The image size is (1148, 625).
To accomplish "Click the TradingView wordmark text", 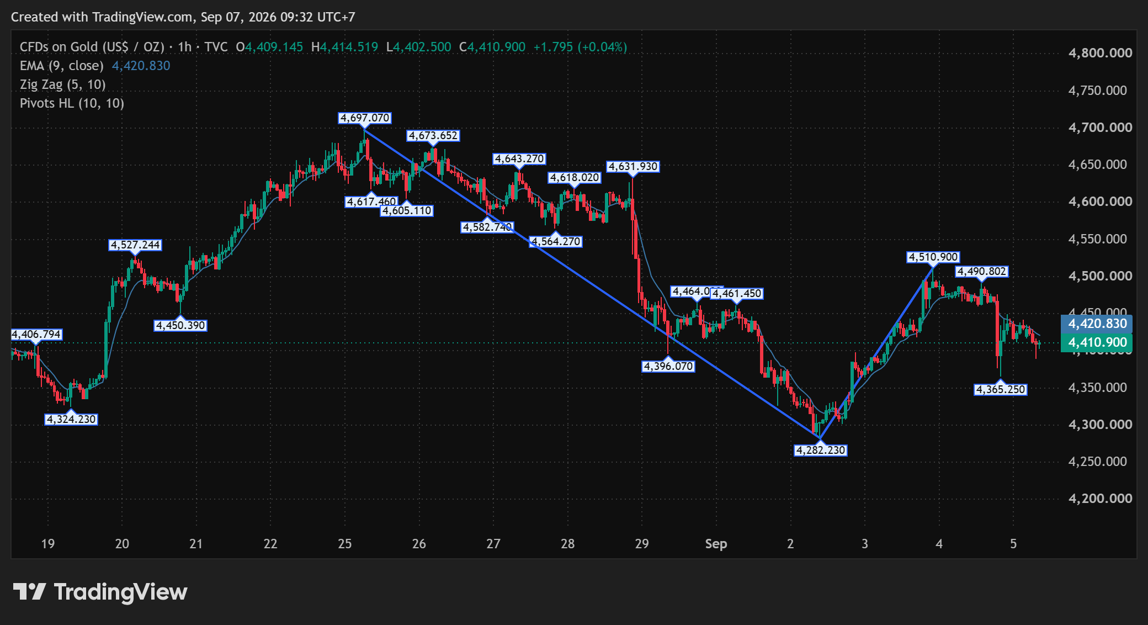I will coord(120,592).
